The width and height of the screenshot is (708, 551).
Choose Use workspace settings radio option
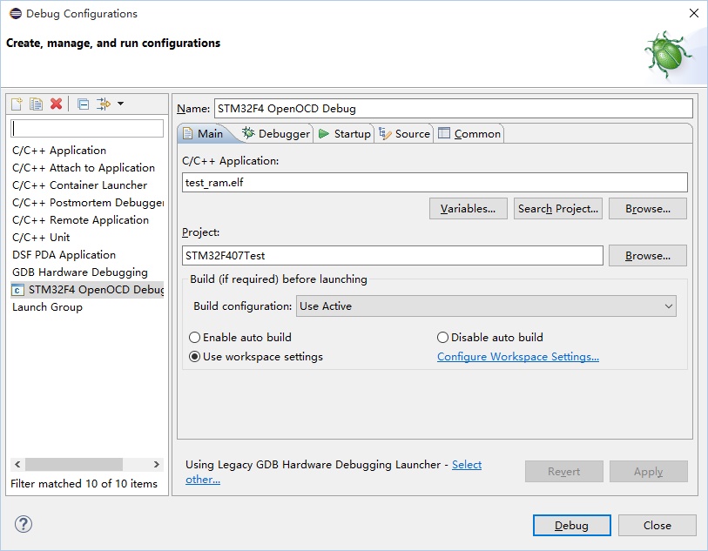coord(195,357)
